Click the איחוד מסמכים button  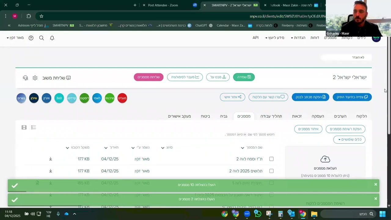[308, 129]
